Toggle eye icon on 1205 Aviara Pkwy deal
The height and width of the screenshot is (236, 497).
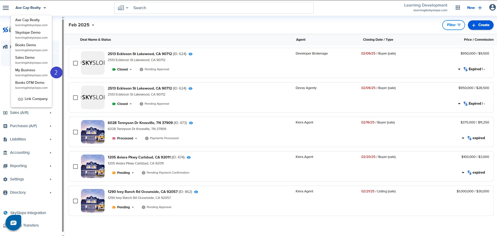(189, 157)
